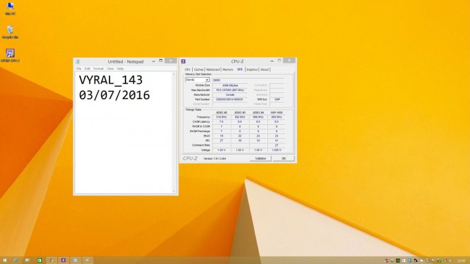Expand the Slot #2 memory slot dropdown
The image size is (470, 264).
207,80
